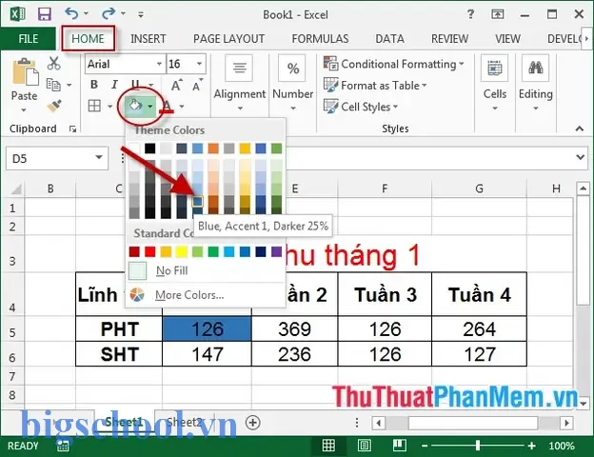Screen dimensions: 594x457
Task: Select the Format Painter brush icon
Action: click(54, 106)
